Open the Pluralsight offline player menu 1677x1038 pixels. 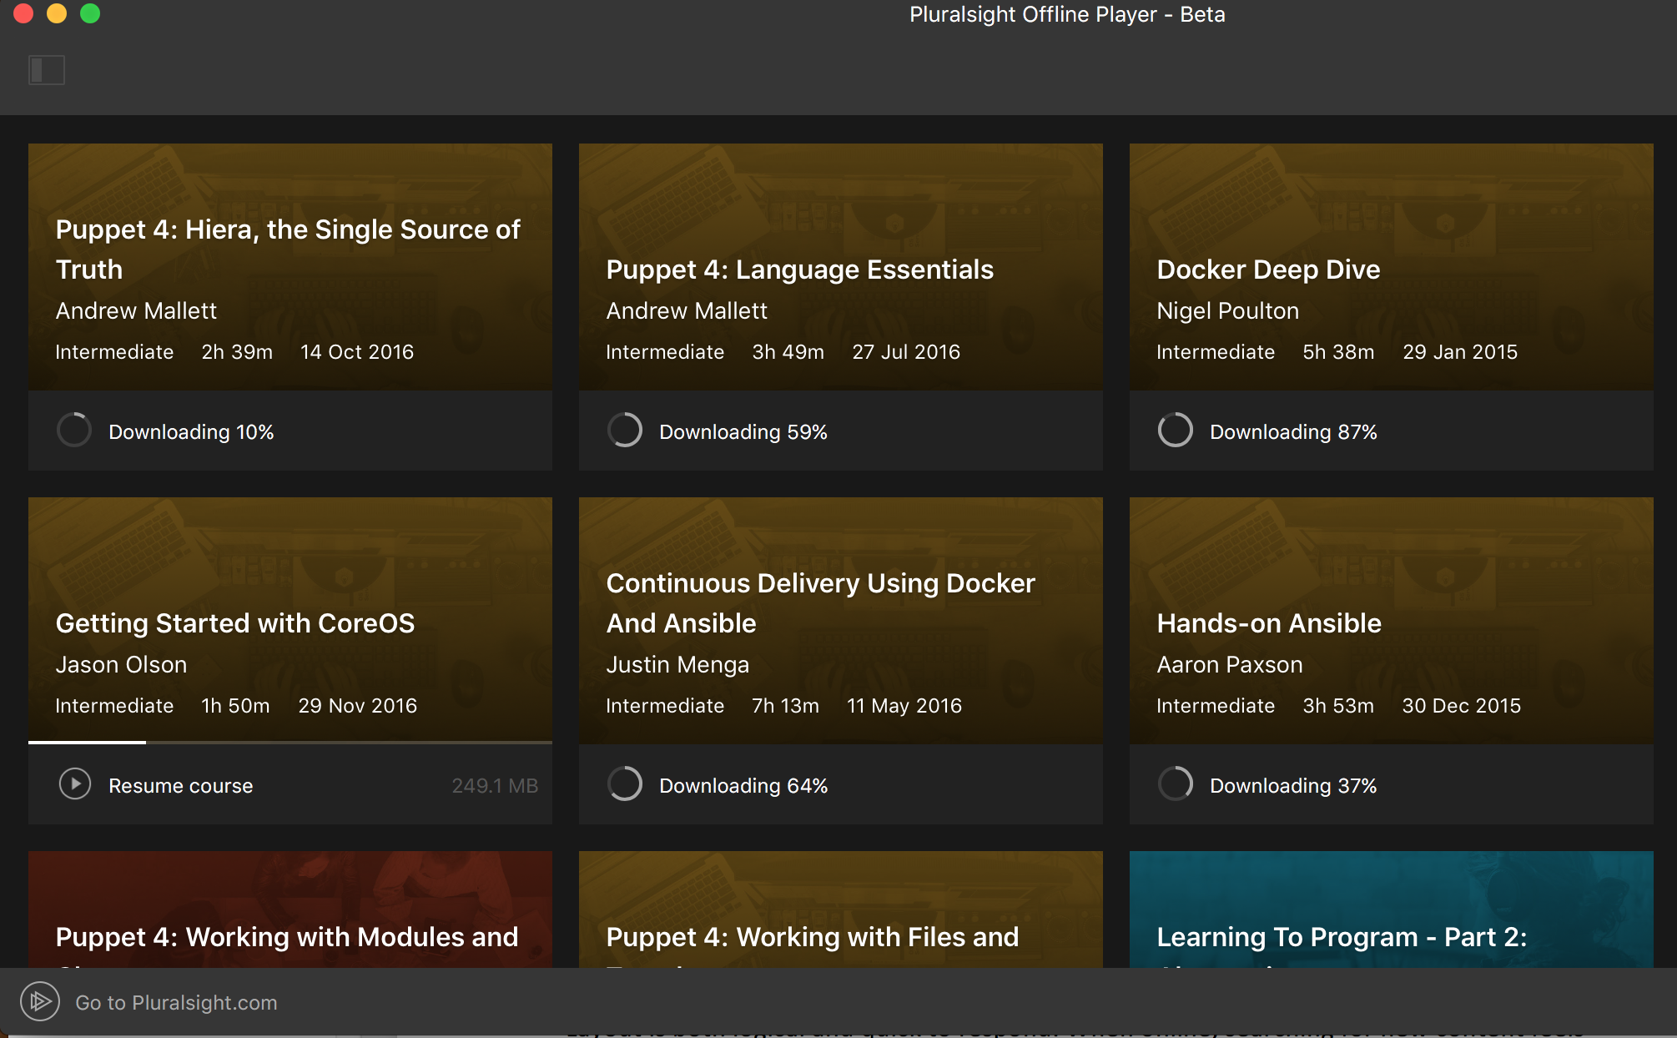(47, 69)
